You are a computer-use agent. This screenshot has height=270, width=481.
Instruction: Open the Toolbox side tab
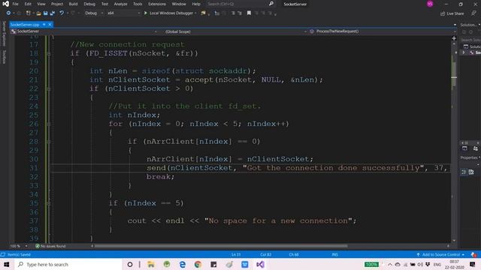(4, 57)
